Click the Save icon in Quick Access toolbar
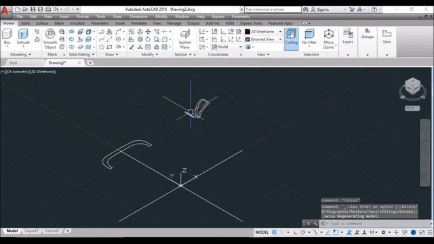The height and width of the screenshot is (244, 434). pyautogui.click(x=33, y=9)
